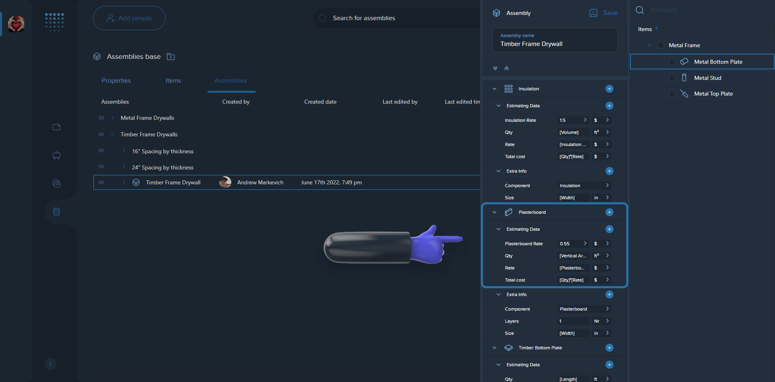775x382 pixels.
Task: Click the Insulation grid icon
Action: (x=509, y=89)
